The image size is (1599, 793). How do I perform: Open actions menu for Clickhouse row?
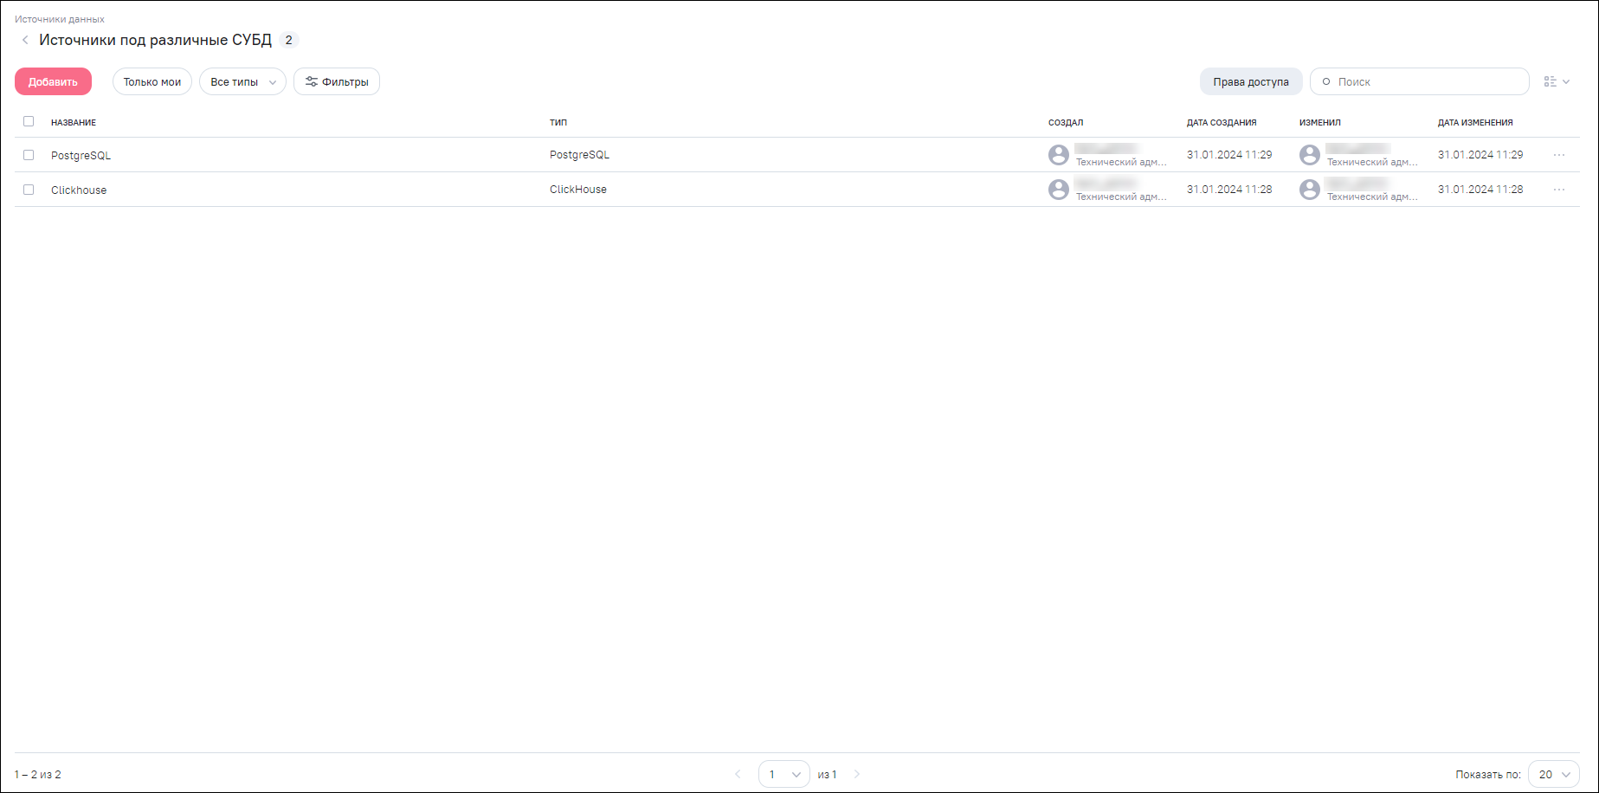pos(1559,190)
